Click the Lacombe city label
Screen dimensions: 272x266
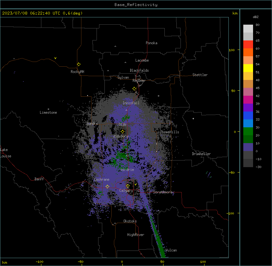[142, 60]
